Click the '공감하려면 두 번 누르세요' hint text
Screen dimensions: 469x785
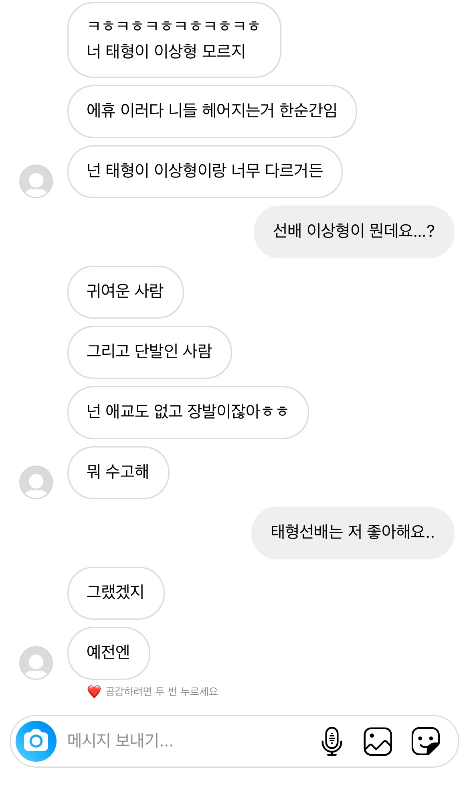coord(162,691)
